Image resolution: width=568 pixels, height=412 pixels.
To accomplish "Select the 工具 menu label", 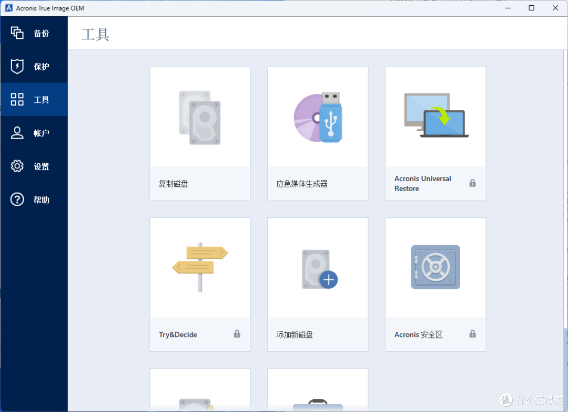I will click(x=42, y=100).
